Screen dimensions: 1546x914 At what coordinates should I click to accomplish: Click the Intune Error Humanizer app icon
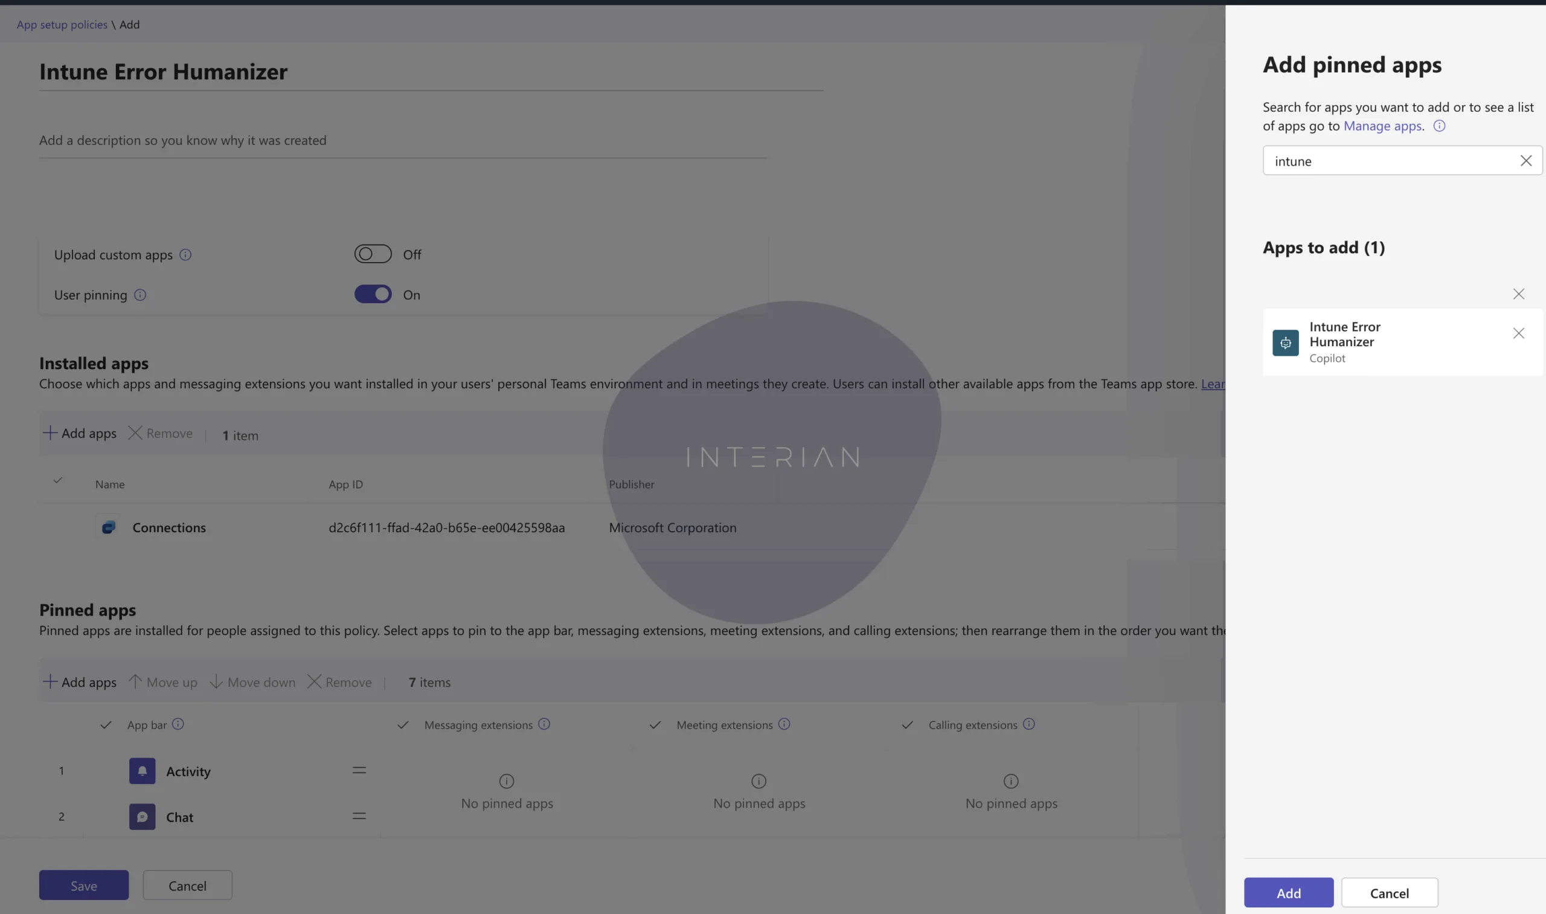point(1285,343)
